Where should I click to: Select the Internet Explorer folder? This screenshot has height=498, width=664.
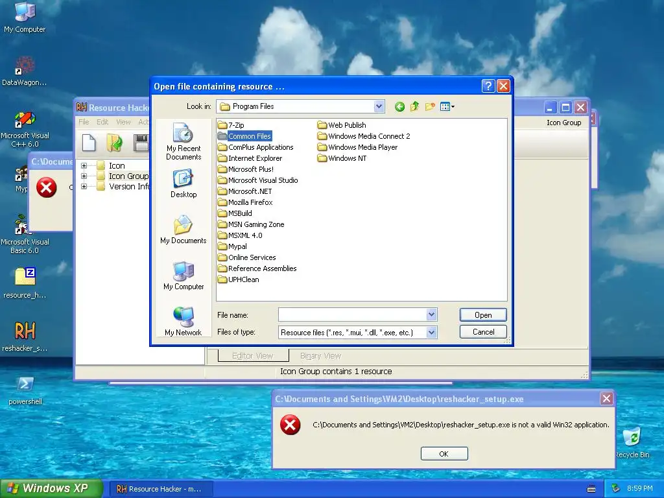pyautogui.click(x=250, y=158)
